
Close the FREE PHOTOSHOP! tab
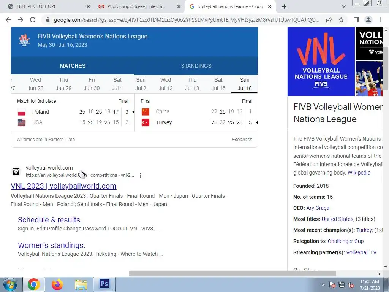coord(88,7)
